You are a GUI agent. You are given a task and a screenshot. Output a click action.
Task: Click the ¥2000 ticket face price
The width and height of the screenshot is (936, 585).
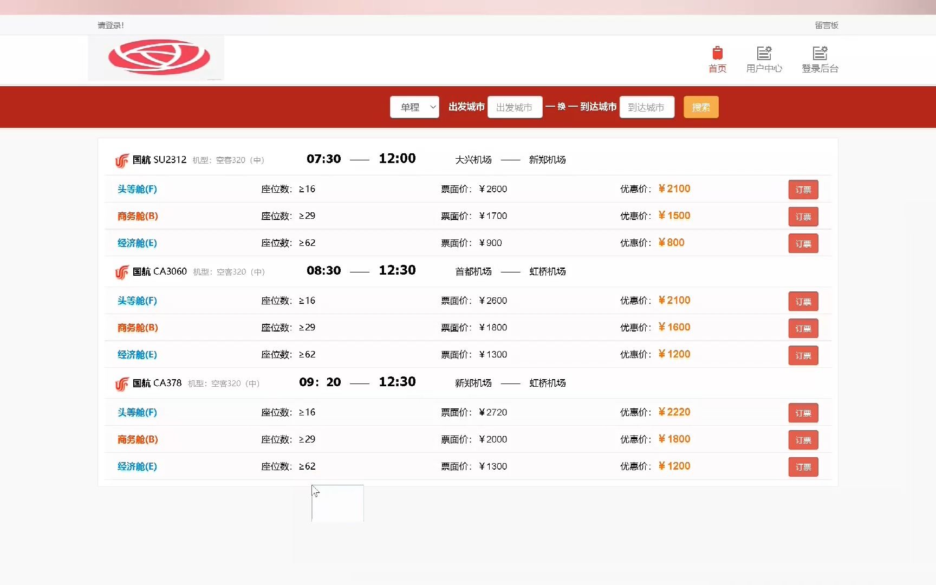point(493,439)
